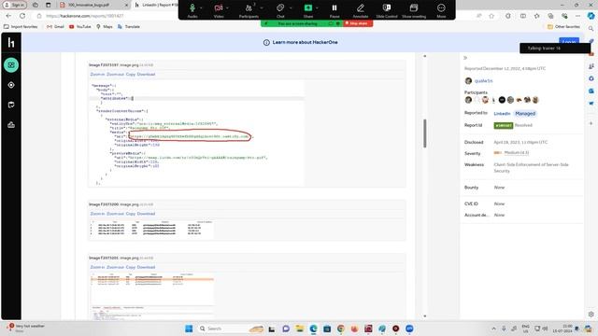598x336 pixels.
Task: Open the Other favorites folder
Action: point(563,27)
